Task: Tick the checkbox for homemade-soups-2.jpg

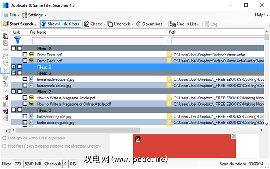Action: [25, 79]
